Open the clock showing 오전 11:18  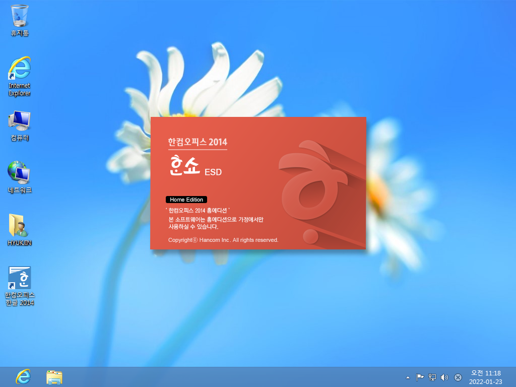pos(486,377)
